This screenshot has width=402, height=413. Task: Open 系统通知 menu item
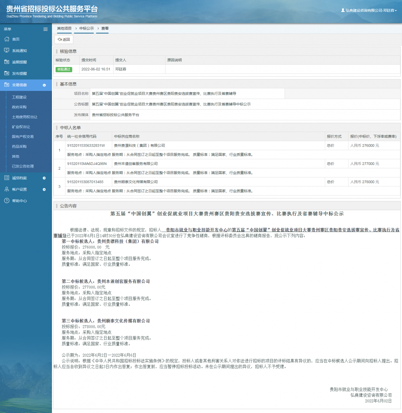click(x=19, y=51)
